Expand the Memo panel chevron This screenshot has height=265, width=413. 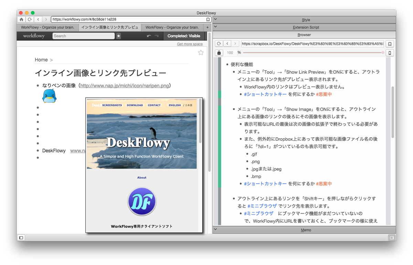coord(215,230)
